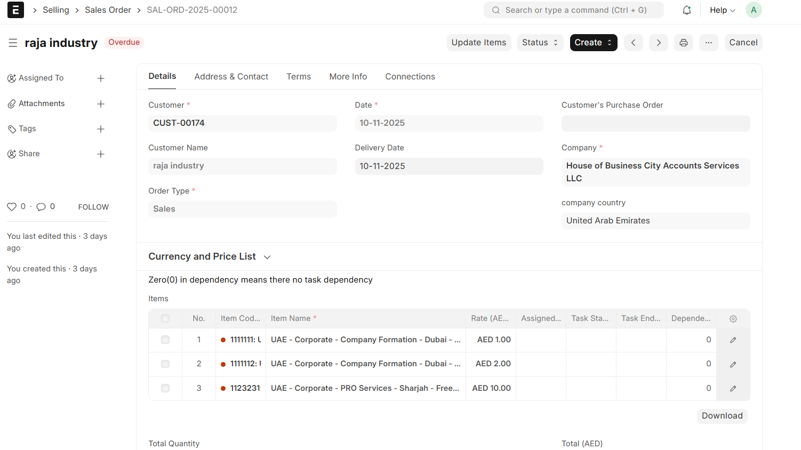Click the search command bar

click(x=573, y=10)
